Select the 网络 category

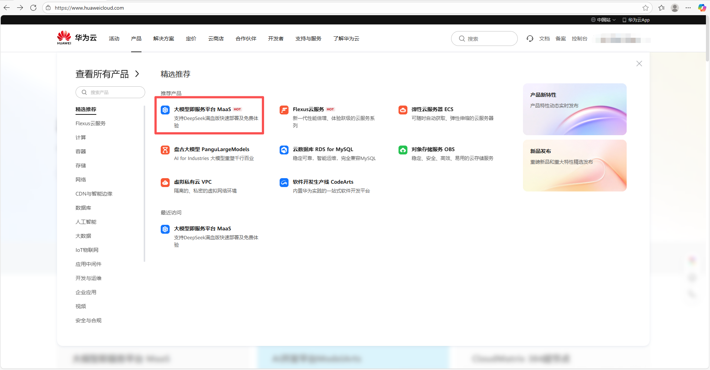point(81,180)
